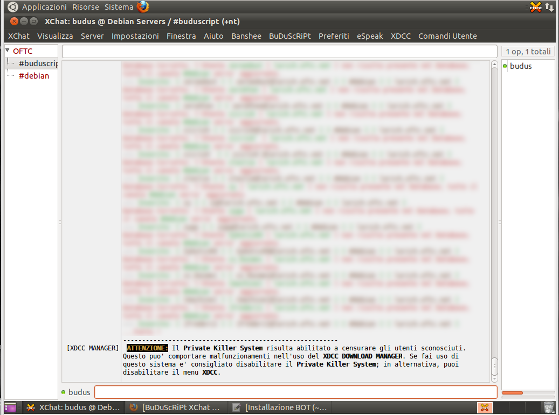Viewport: 559px width, 415px height.
Task: Open the trash icon in bottom panel
Action: point(549,407)
